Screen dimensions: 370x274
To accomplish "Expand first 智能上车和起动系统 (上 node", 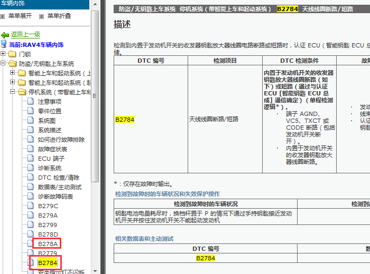I will pyautogui.click(x=12, y=73).
